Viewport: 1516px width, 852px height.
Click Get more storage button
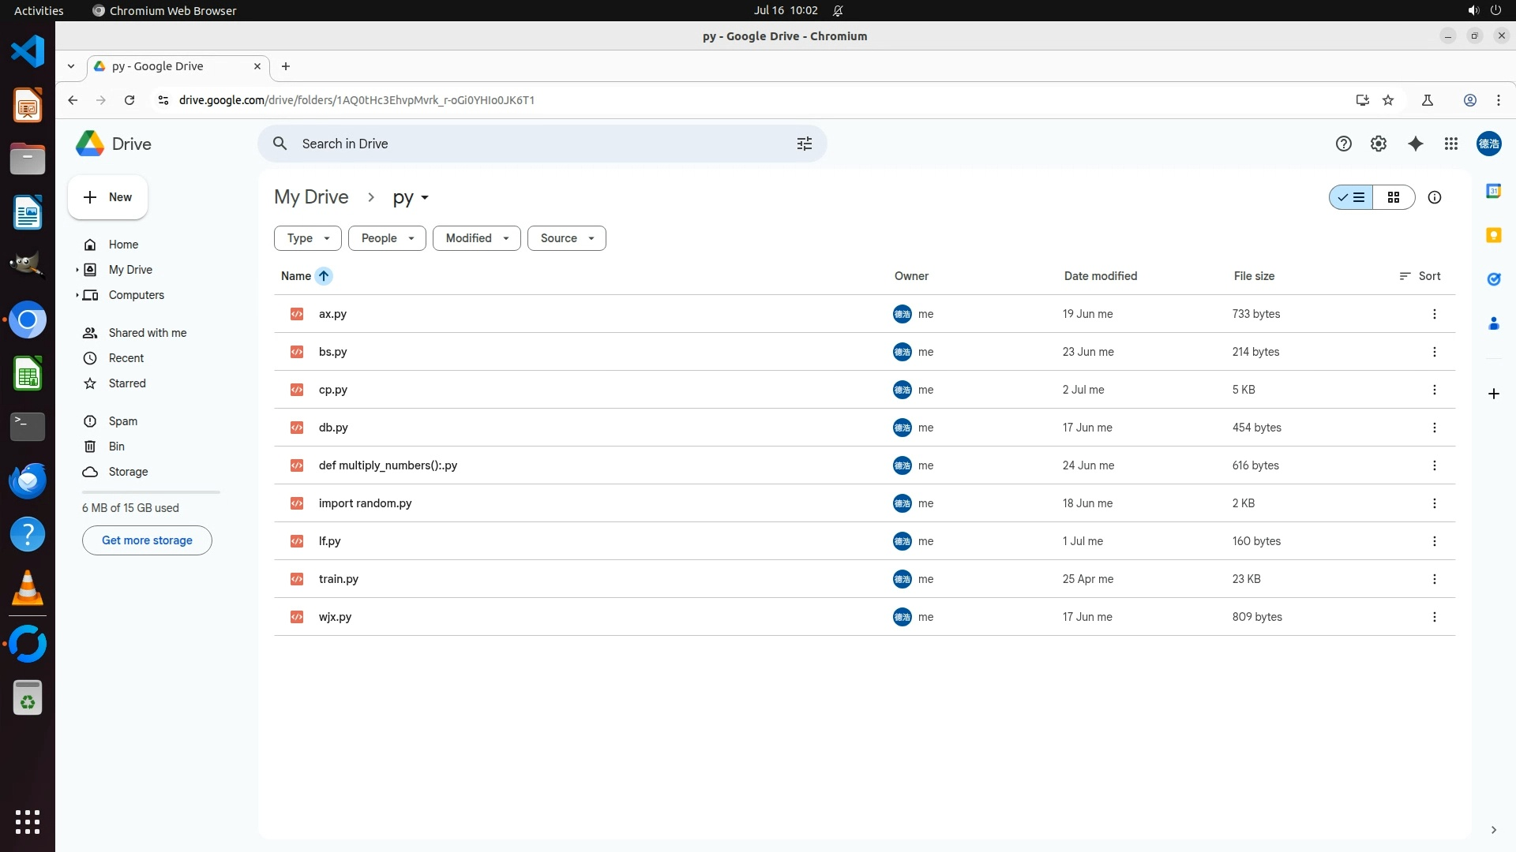coord(147,540)
